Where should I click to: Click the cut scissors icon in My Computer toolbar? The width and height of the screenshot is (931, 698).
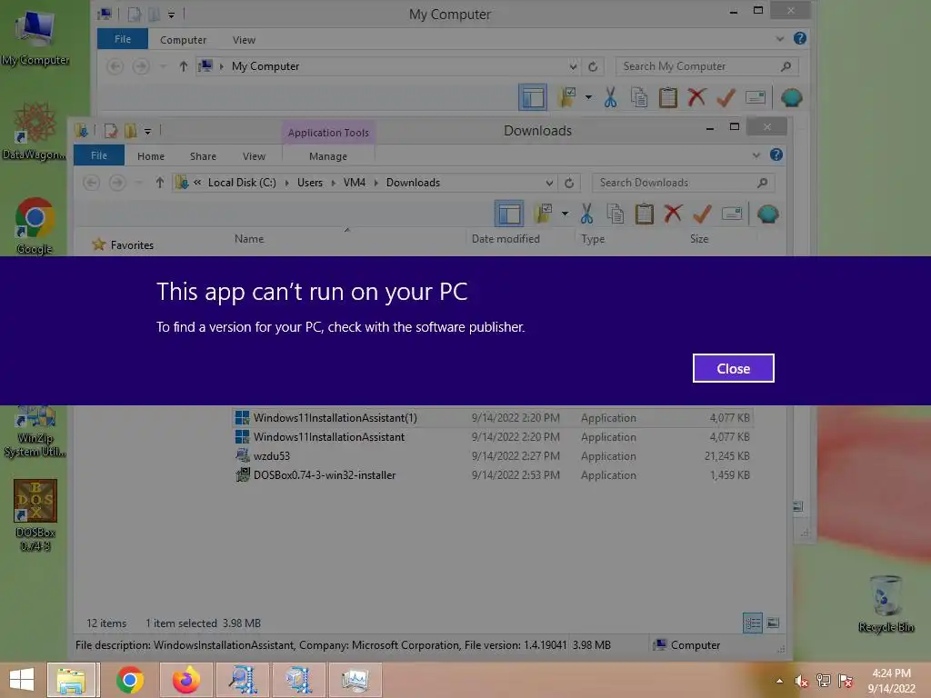[610, 97]
